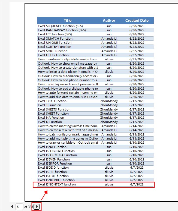Screen dimensions: 178x211
Task: Click the Excel SHEETS Function entry
Action: click(x=54, y=109)
